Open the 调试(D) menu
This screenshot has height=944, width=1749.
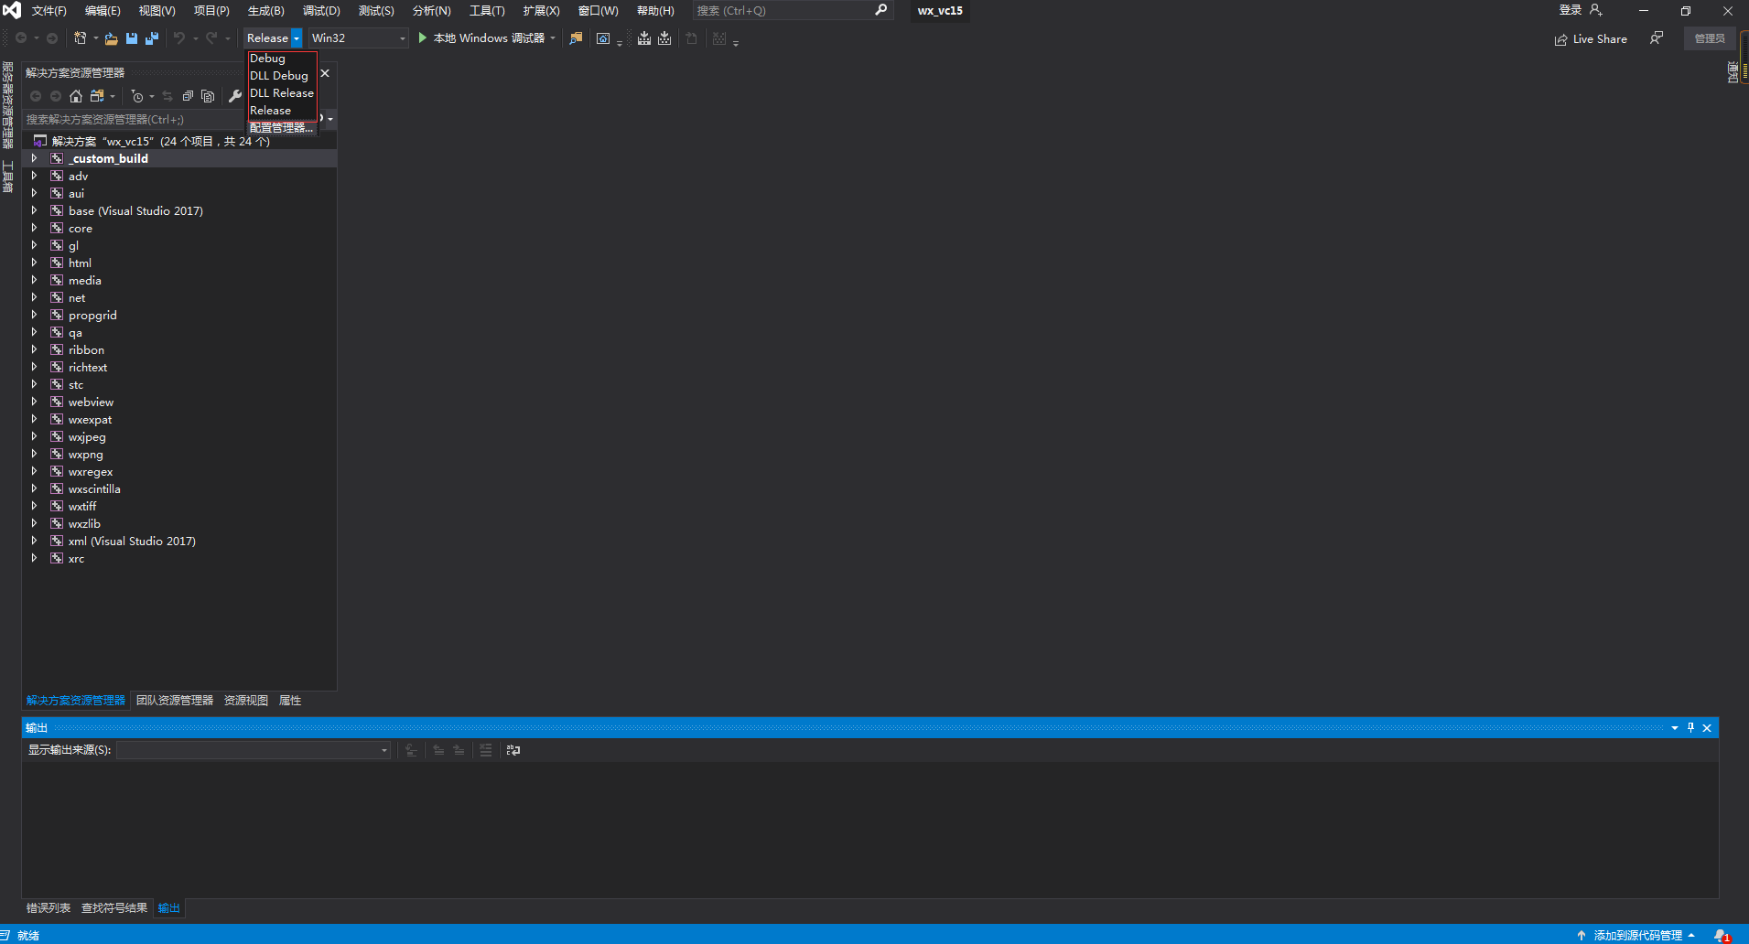coord(321,10)
